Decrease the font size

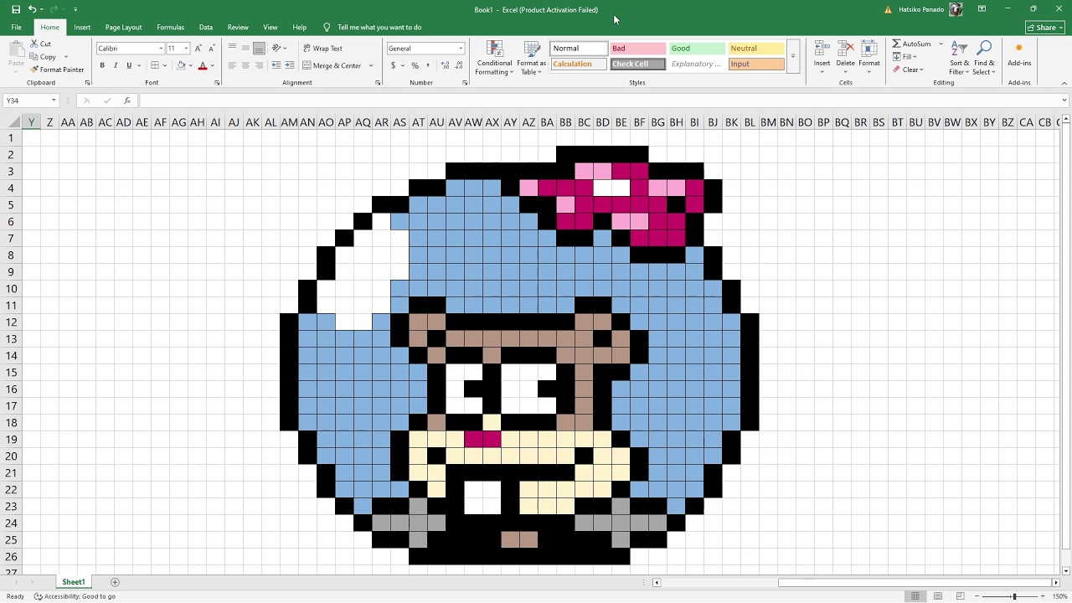211,49
